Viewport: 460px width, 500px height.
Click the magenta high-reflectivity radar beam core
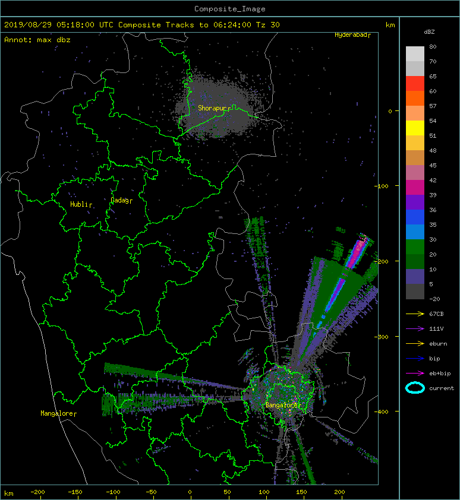coord(357,252)
